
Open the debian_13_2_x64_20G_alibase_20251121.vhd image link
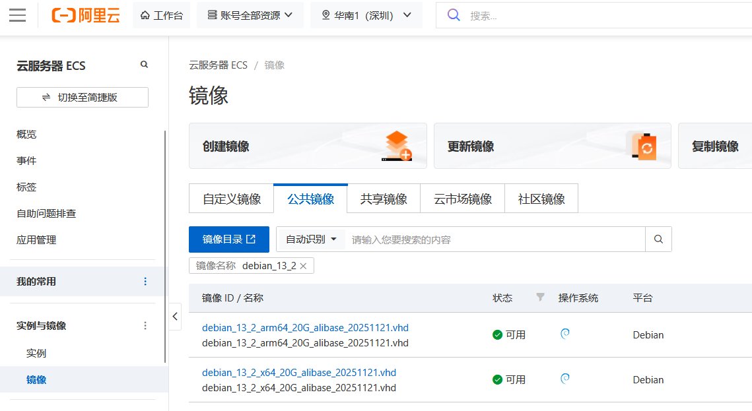tap(299, 373)
